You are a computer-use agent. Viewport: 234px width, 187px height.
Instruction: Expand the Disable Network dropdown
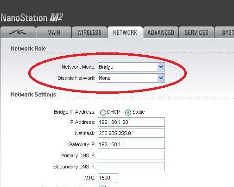(x=131, y=78)
